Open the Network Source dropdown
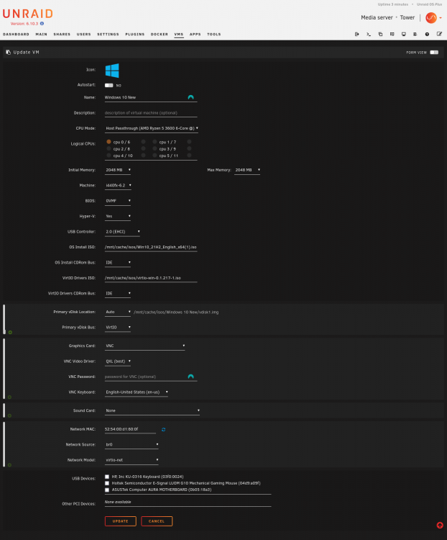The width and height of the screenshot is (447, 540). [x=132, y=445]
